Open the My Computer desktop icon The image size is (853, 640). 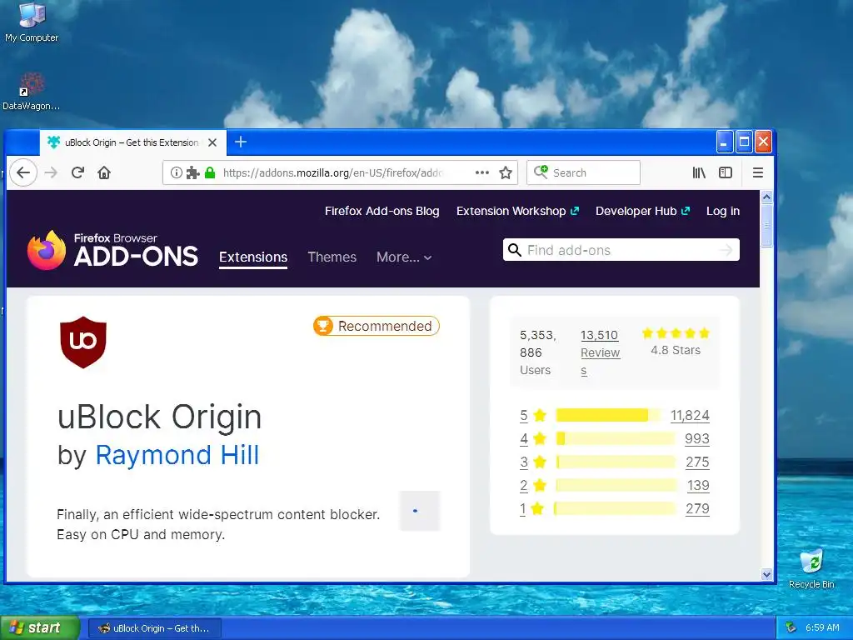pyautogui.click(x=32, y=22)
